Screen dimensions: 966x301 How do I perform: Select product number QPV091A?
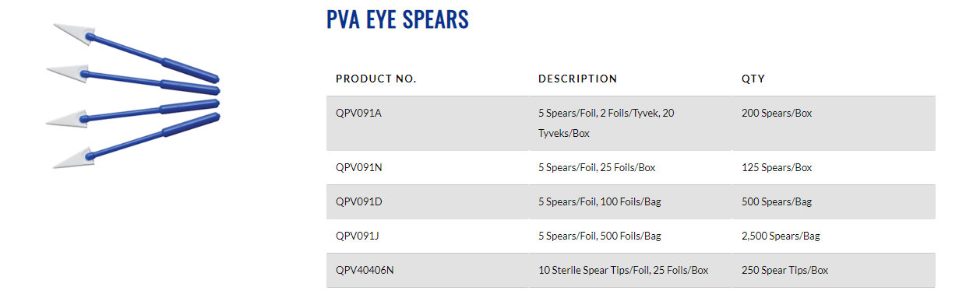(x=358, y=113)
